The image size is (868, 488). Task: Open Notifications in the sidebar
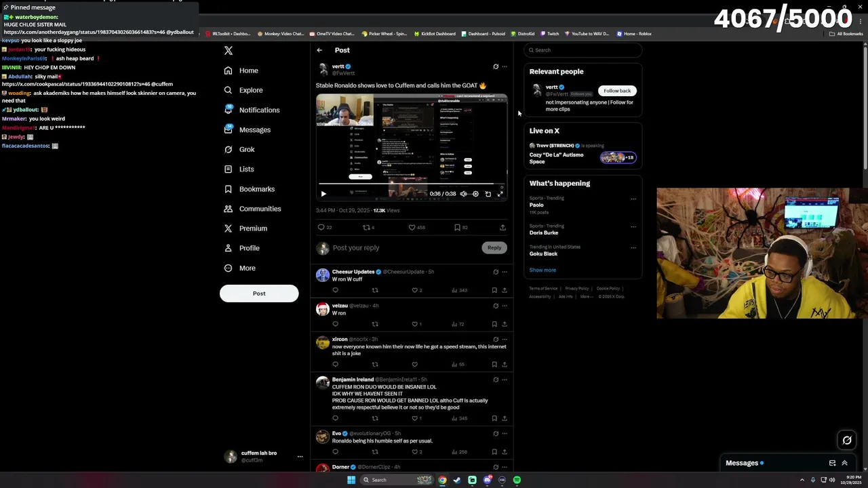(252, 110)
